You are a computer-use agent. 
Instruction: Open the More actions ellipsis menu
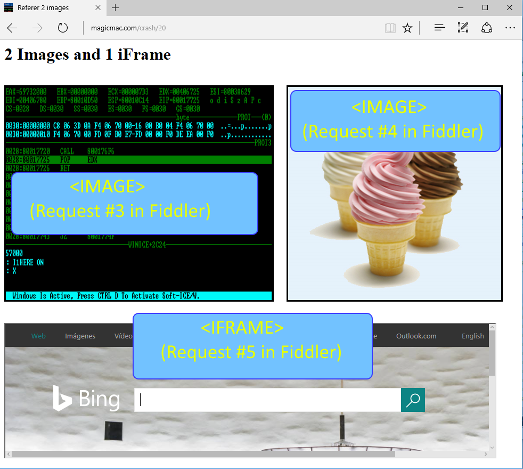[x=510, y=28]
